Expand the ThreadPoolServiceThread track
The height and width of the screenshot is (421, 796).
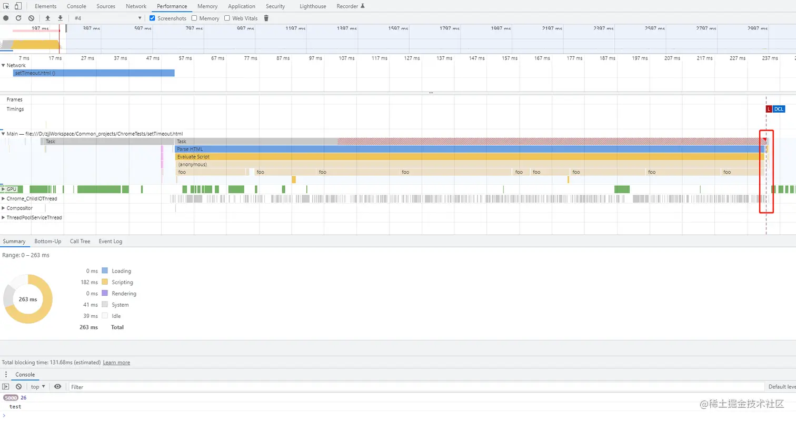click(3, 218)
